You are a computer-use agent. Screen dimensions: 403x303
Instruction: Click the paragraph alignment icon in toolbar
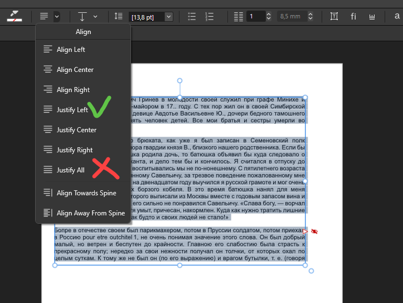point(44,17)
